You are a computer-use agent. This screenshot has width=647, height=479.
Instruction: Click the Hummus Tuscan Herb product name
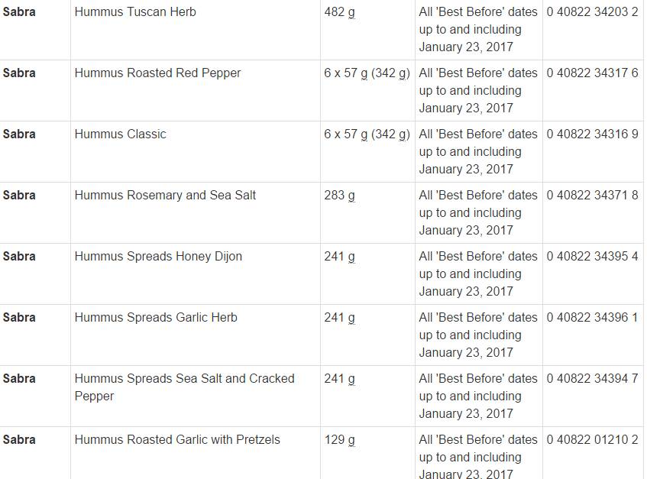135,12
